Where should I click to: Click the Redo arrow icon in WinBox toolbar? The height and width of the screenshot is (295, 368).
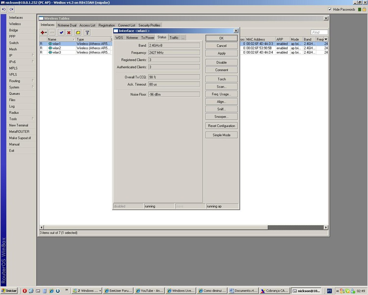11,9
